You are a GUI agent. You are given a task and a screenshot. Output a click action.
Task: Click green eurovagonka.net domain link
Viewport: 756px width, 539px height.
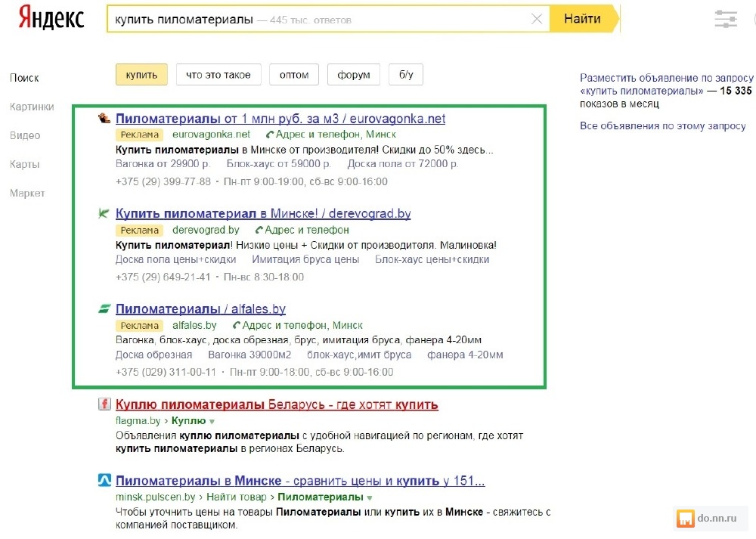point(211,135)
